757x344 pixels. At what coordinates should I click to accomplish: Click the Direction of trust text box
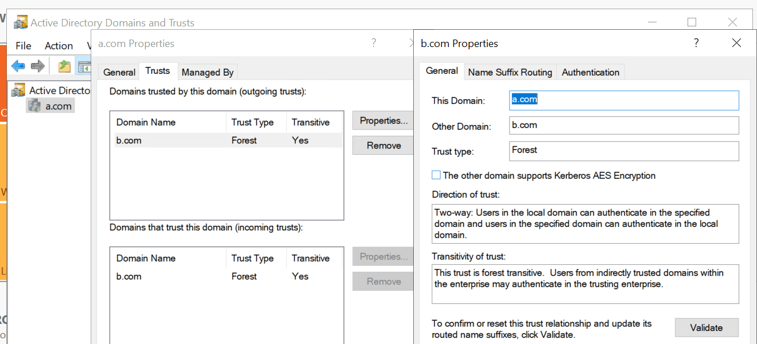point(585,224)
